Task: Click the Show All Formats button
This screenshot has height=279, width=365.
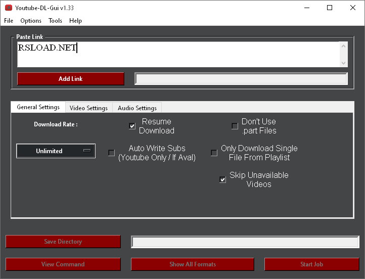Action: tap(193, 264)
